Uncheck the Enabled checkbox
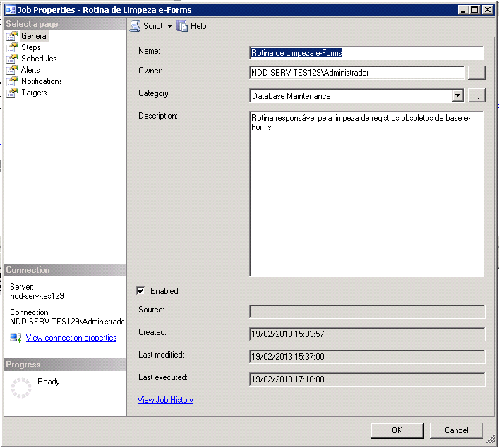Viewport: 499px width, 448px height. tap(141, 290)
